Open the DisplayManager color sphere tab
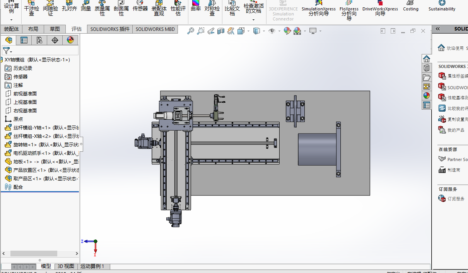The image size is (468, 273). point(70,40)
